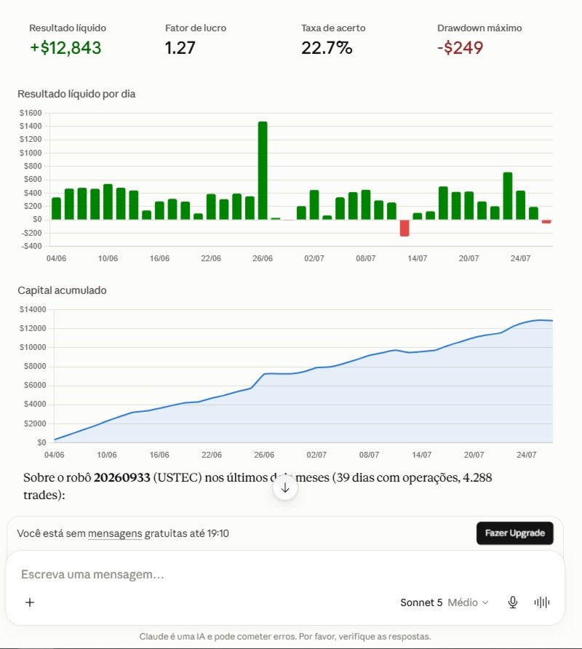Click the Resultado líquido value +$12,843
The width and height of the screenshot is (582, 649).
(65, 48)
